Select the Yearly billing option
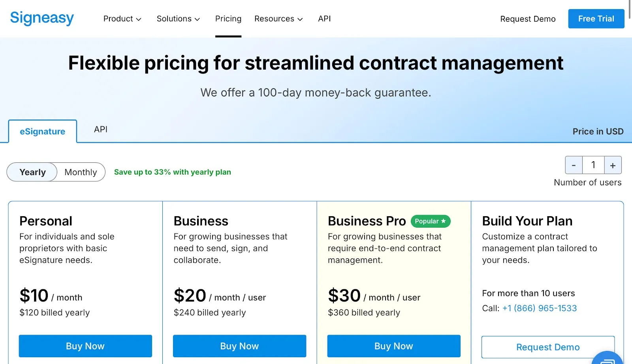632x364 pixels. coord(32,172)
